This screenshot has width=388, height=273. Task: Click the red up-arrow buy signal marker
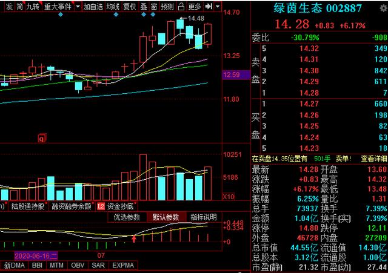tap(134, 238)
